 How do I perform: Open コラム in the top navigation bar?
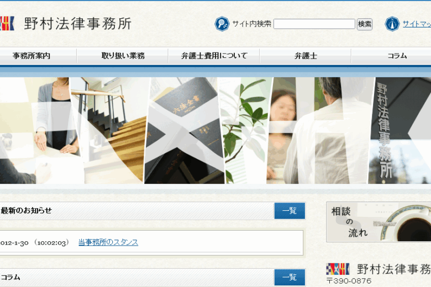[397, 56]
